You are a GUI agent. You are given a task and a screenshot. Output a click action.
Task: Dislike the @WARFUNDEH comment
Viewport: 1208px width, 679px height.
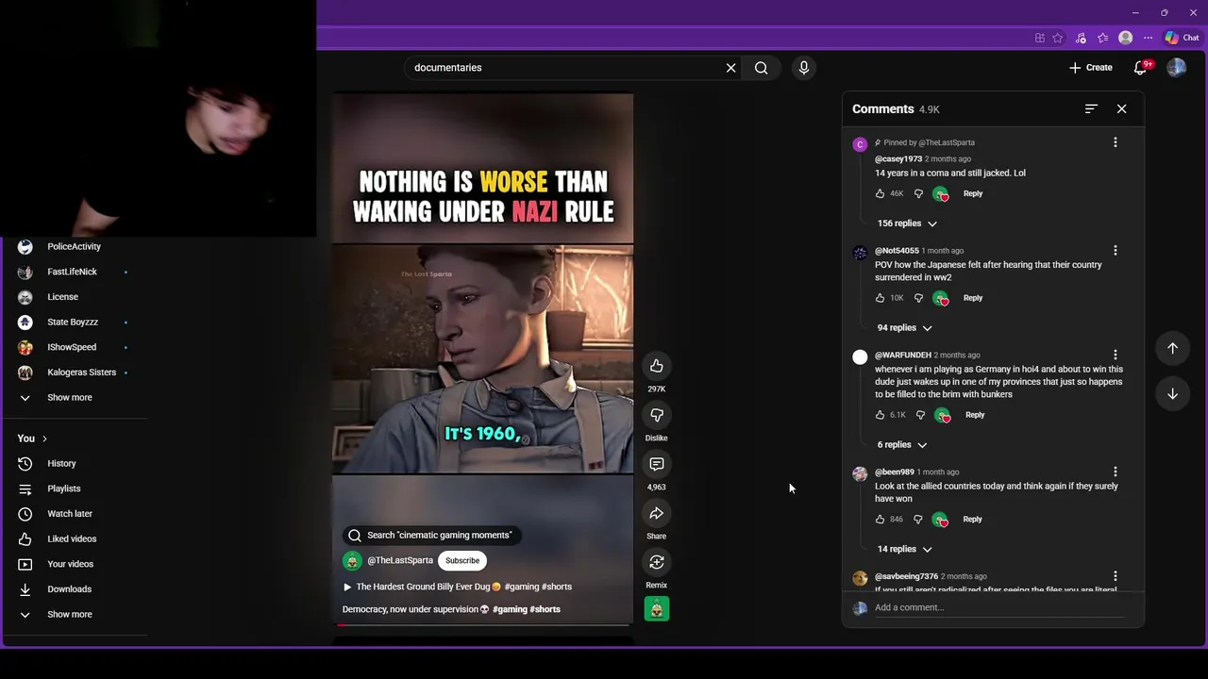[x=920, y=415]
